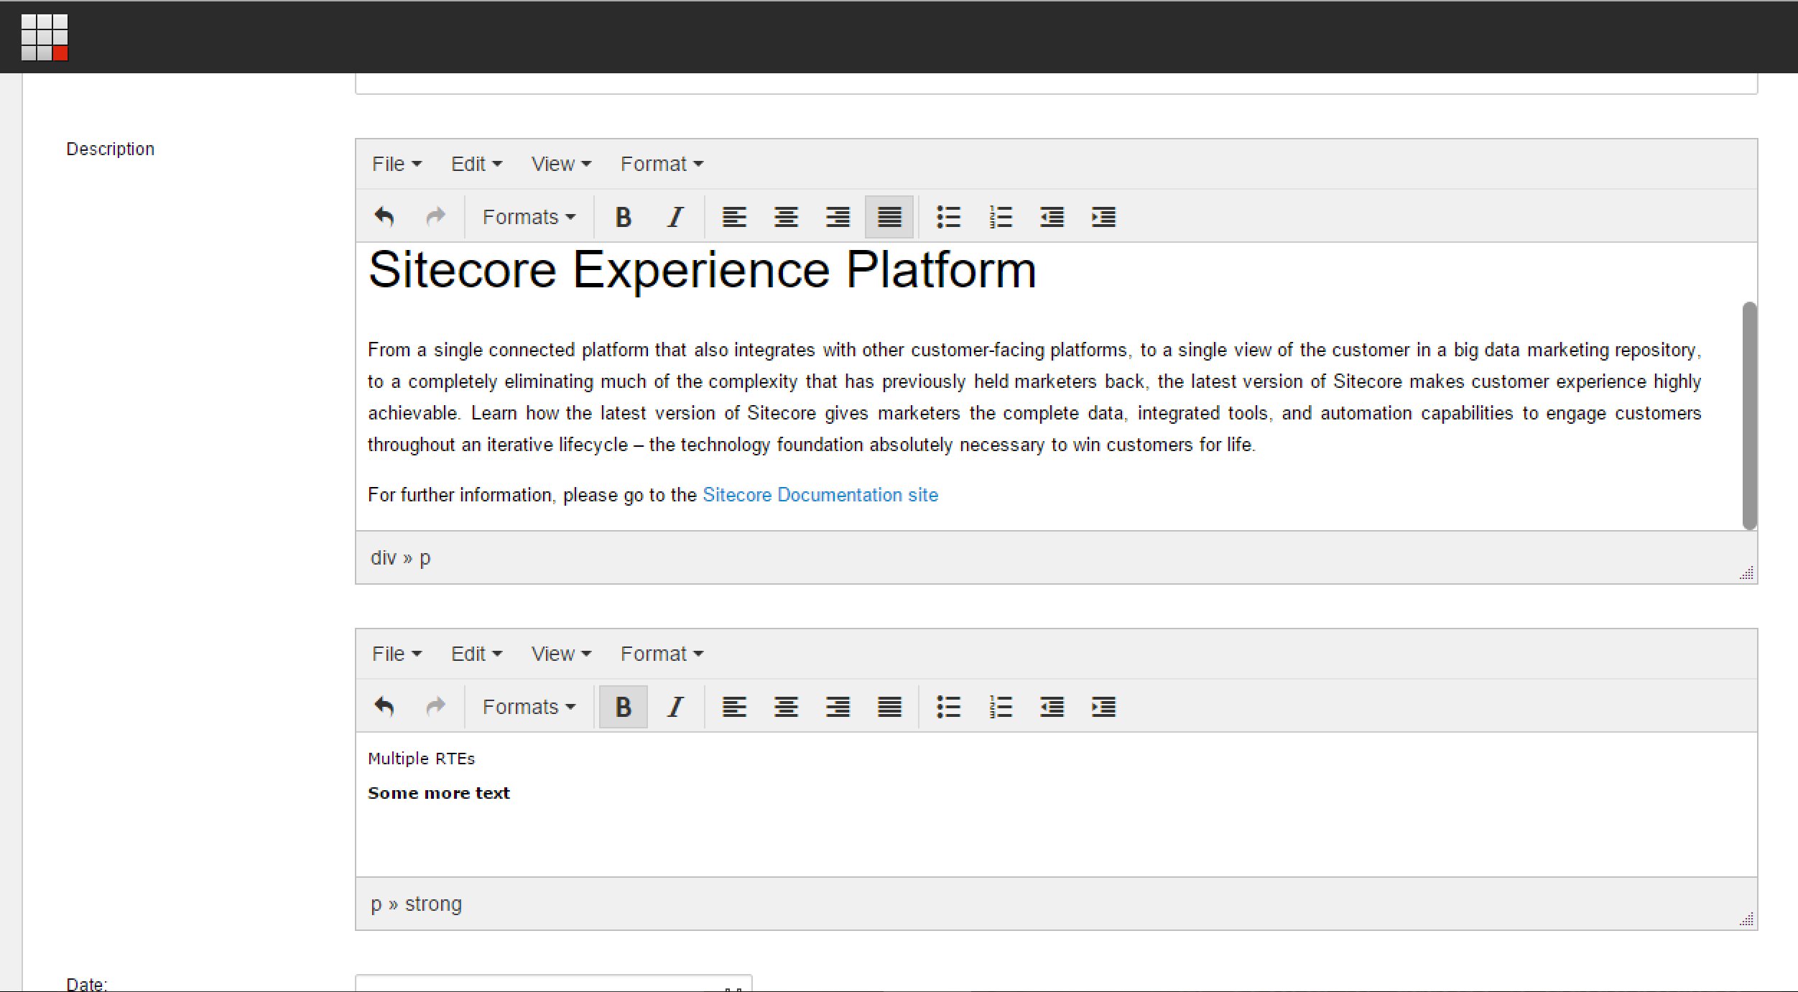Apply bold formatting in the first editor
This screenshot has height=992, width=1798.
point(624,216)
